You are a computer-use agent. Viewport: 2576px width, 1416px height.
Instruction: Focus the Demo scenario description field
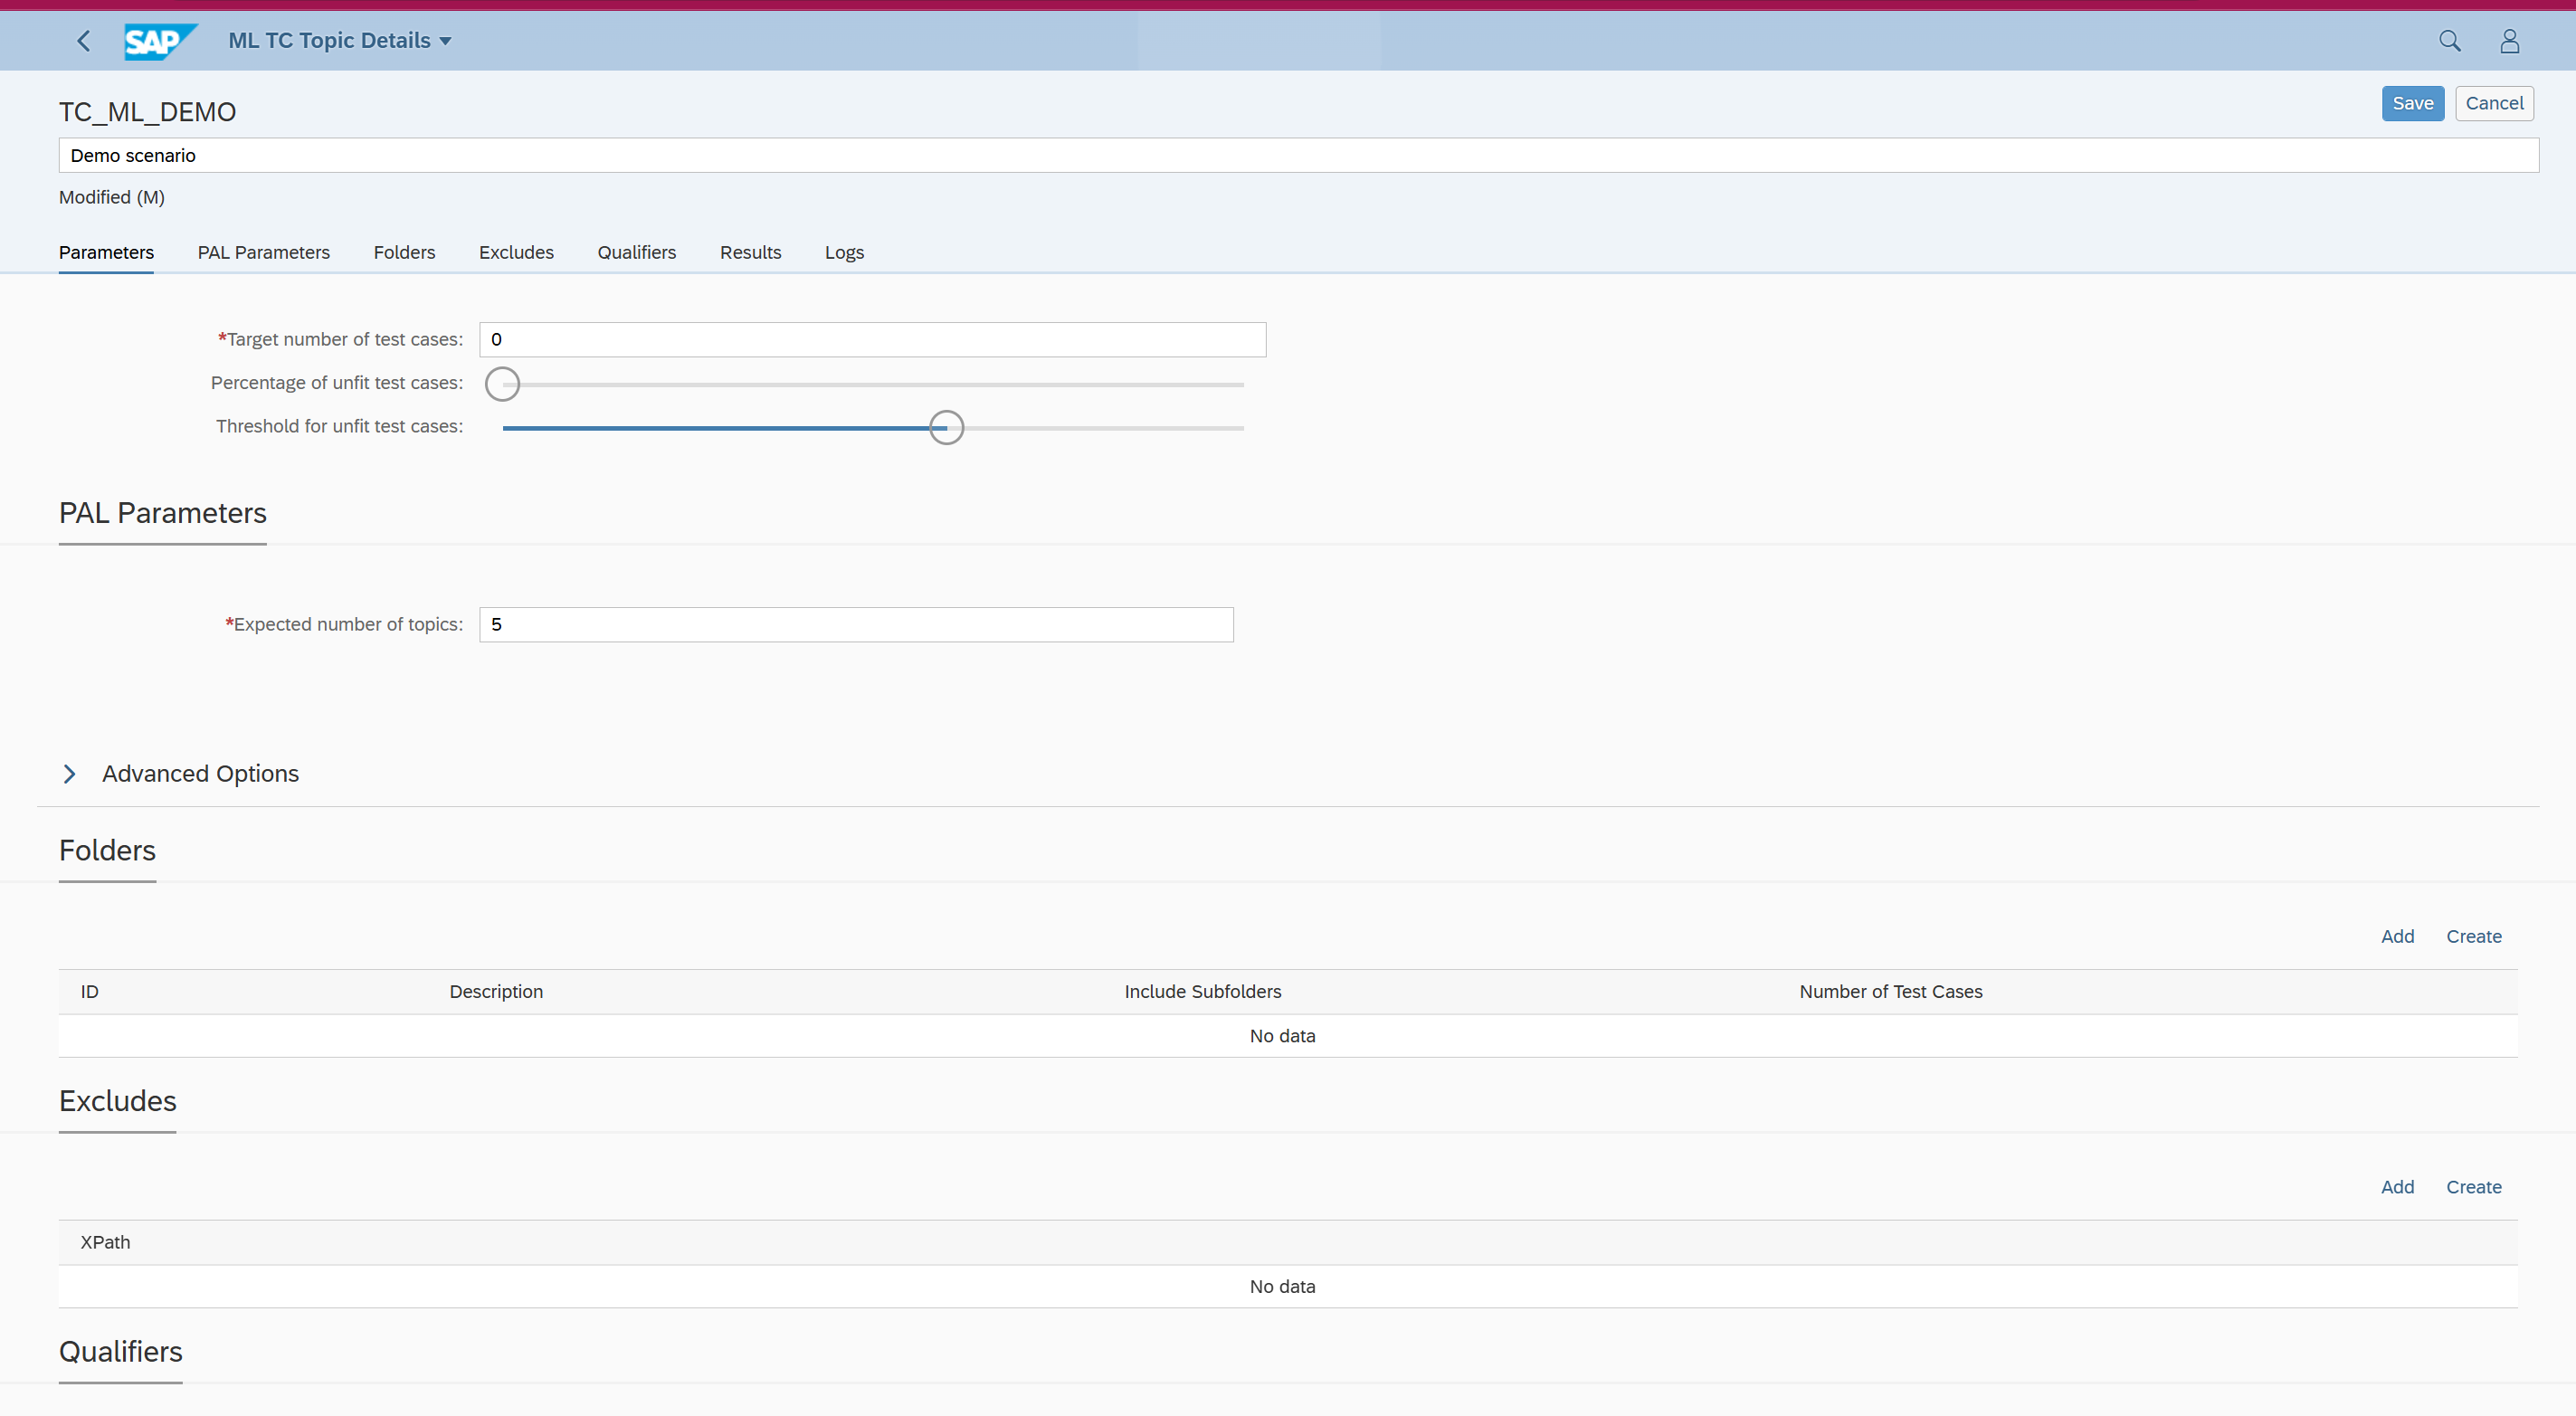(x=1298, y=155)
